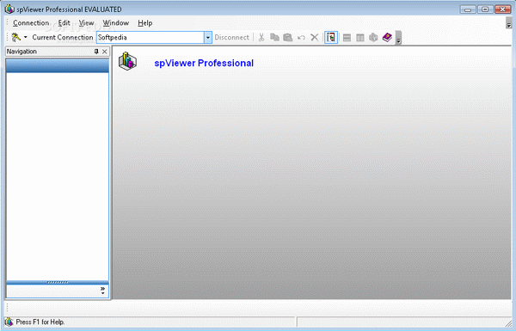Click the Navigation pane splitter grip
This screenshot has width=516, height=331.
(58, 282)
